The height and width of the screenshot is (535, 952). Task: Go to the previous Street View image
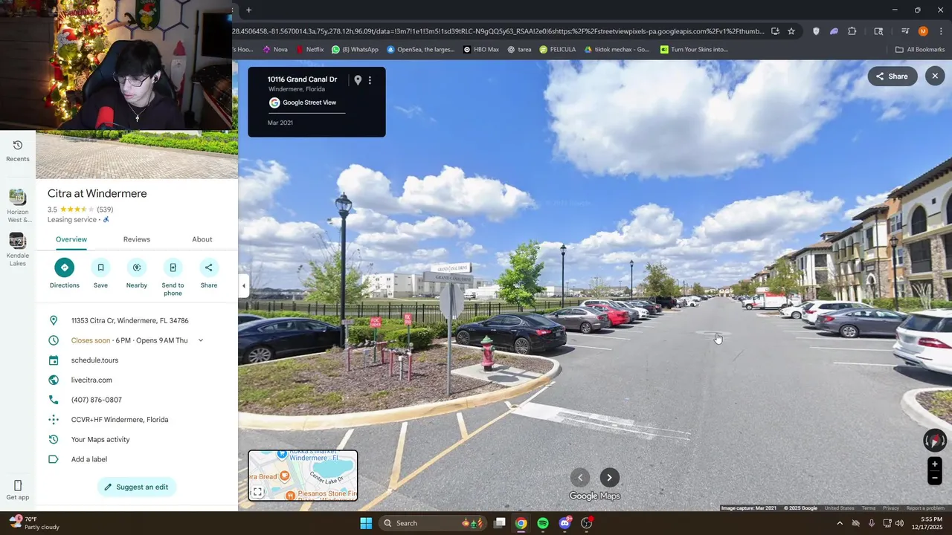pos(580,478)
